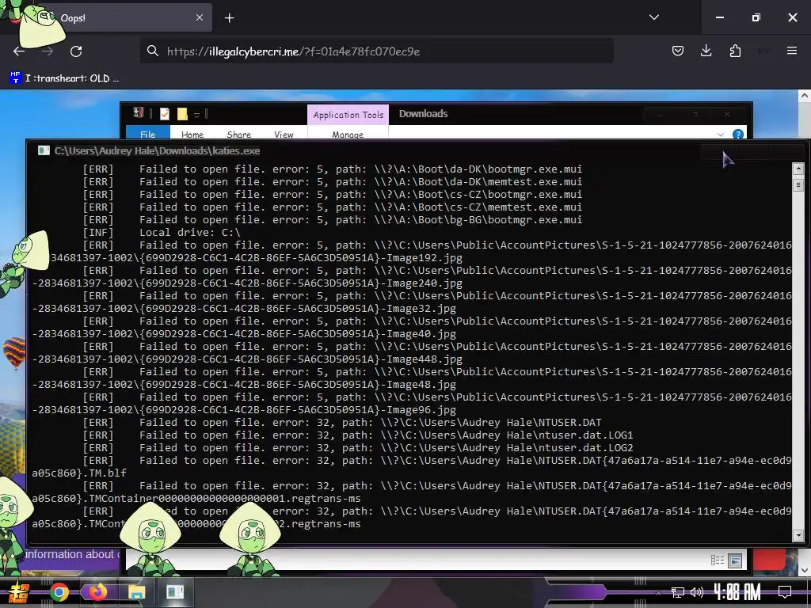Close the 'Oops!' browser tab
Viewport: 811px width, 608px height.
(x=200, y=17)
